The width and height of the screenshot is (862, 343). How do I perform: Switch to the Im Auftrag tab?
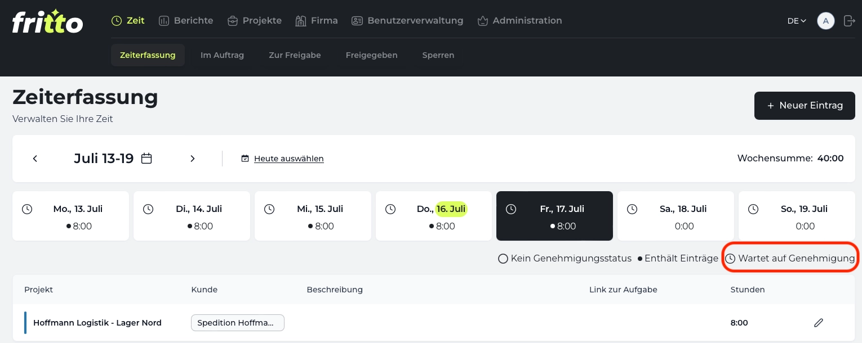pyautogui.click(x=222, y=55)
